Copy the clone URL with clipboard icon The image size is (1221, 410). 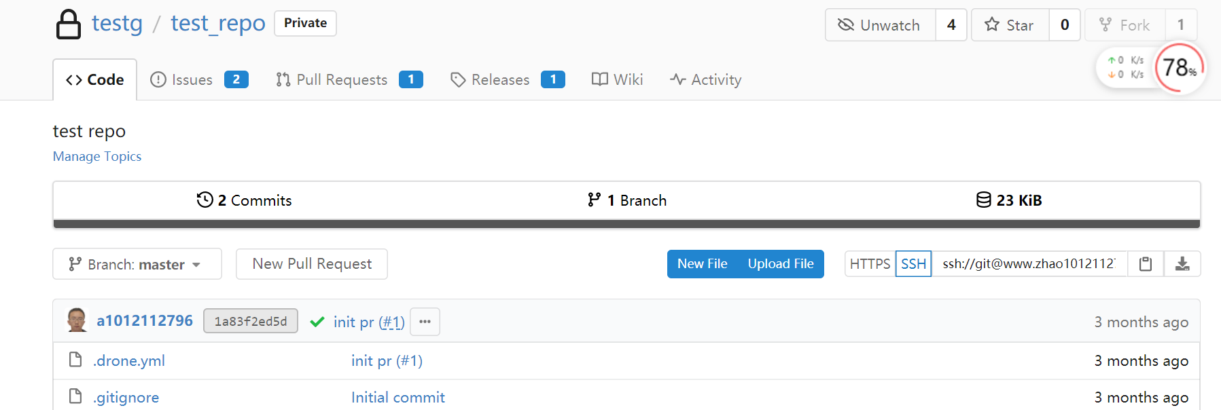tap(1146, 264)
